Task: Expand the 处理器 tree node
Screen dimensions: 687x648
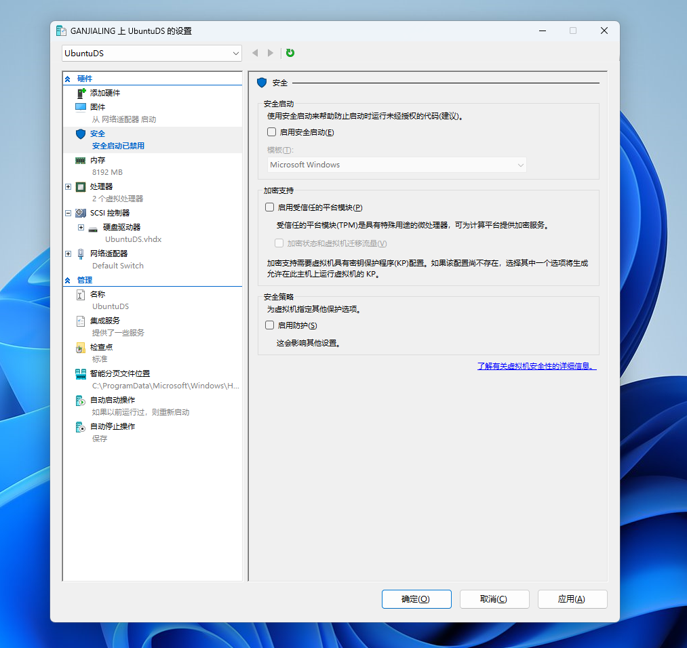Action: click(x=68, y=187)
